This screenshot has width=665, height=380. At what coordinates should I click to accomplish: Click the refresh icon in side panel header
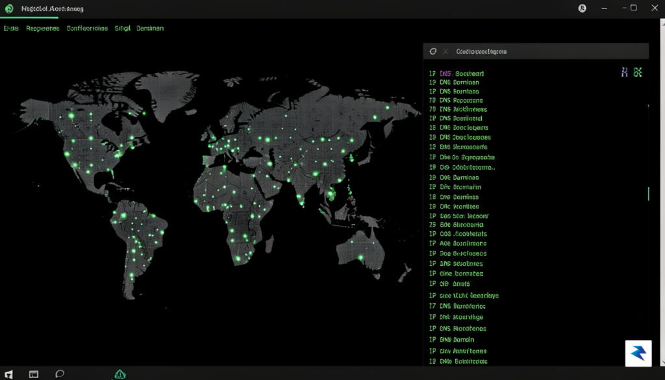[x=433, y=51]
